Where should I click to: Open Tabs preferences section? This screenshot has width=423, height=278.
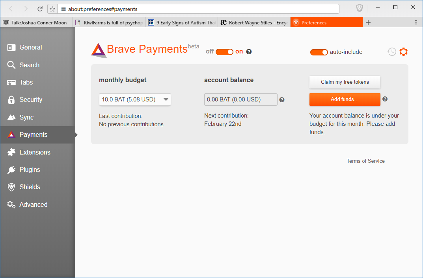[x=38, y=82]
